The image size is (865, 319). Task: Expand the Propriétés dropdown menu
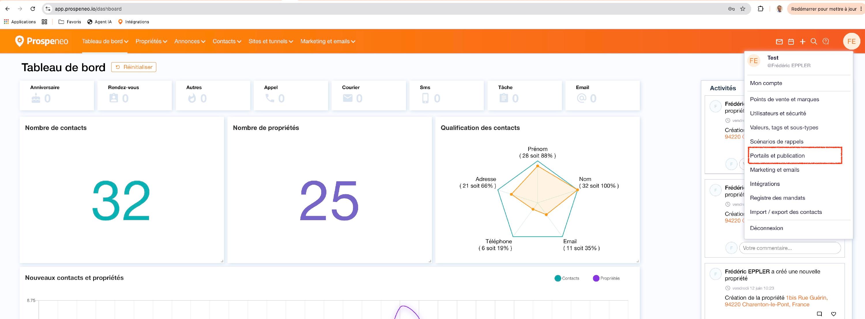click(151, 41)
